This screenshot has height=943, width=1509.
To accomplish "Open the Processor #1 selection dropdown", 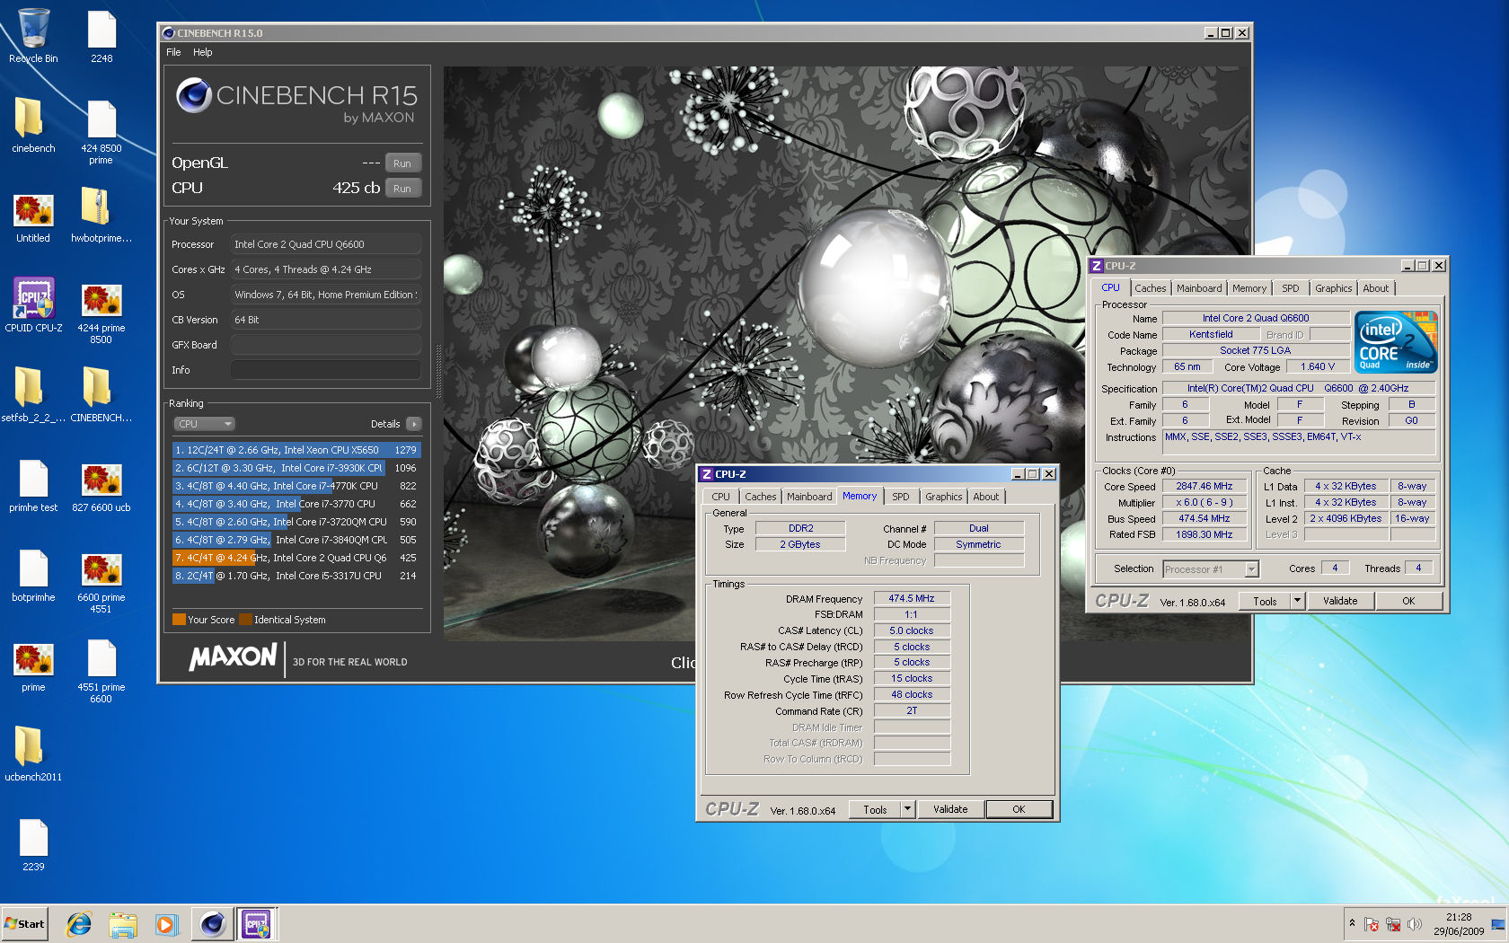I will [1210, 569].
